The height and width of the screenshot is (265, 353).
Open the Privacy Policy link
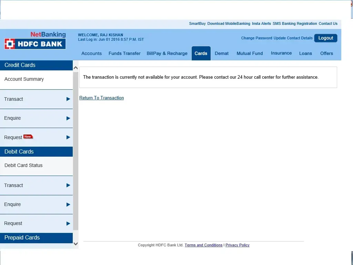click(238, 245)
